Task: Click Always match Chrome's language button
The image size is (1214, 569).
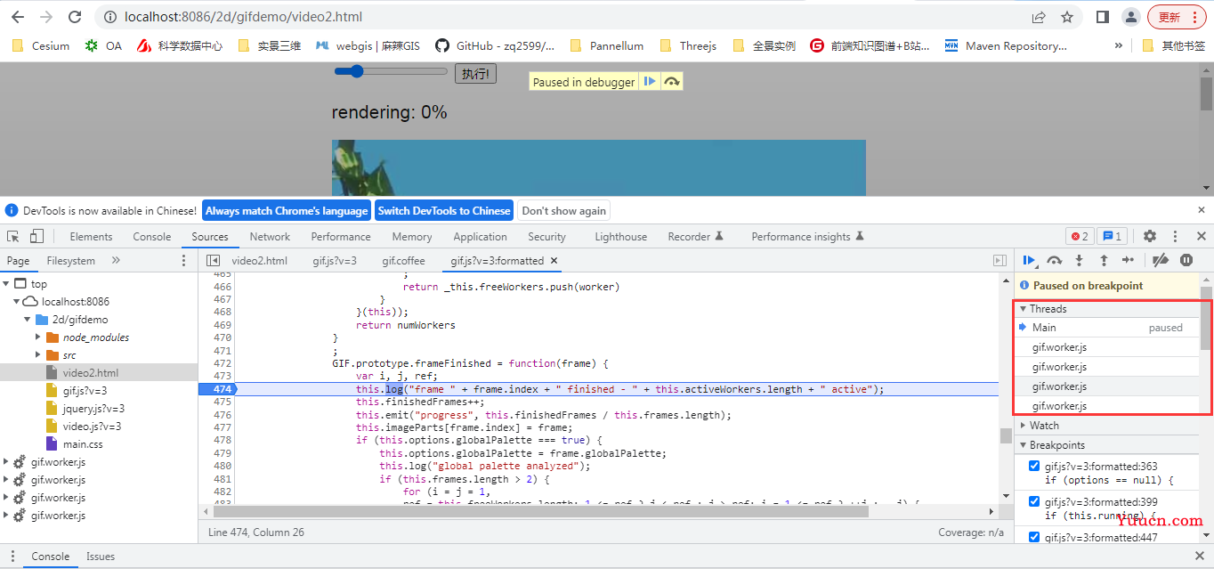Action: (x=287, y=210)
